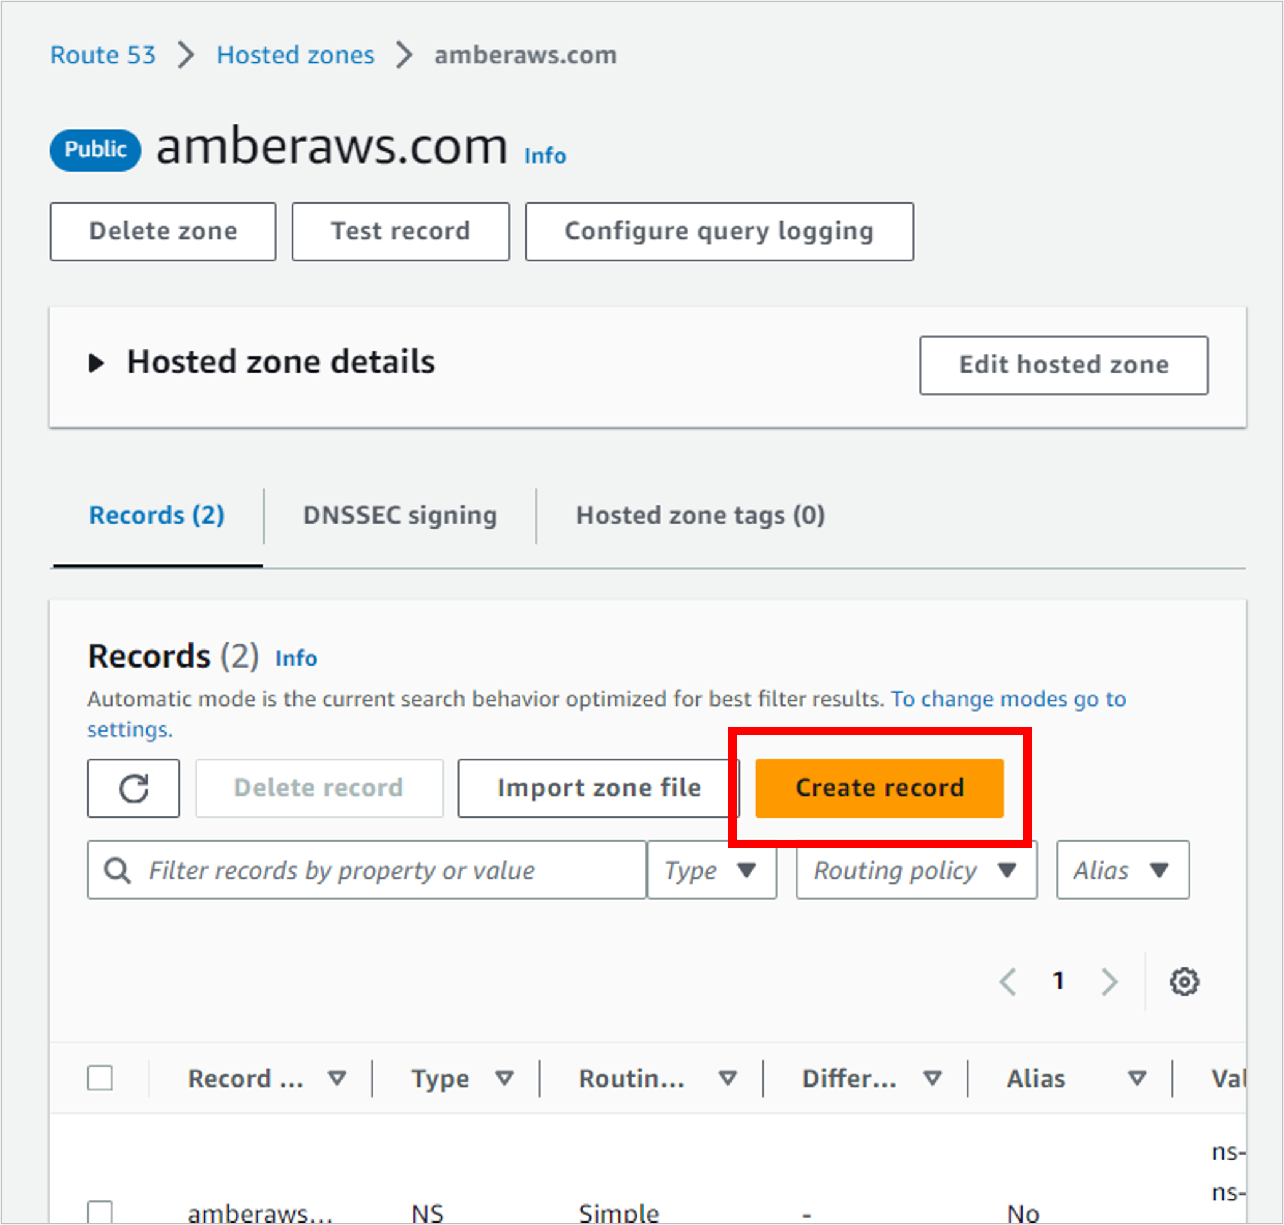Click page number 1 in pagination
1284x1225 pixels.
pyautogui.click(x=1058, y=981)
